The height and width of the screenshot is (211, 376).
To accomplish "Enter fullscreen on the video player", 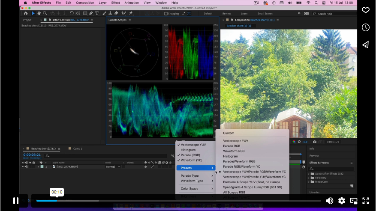I will [x=365, y=201].
